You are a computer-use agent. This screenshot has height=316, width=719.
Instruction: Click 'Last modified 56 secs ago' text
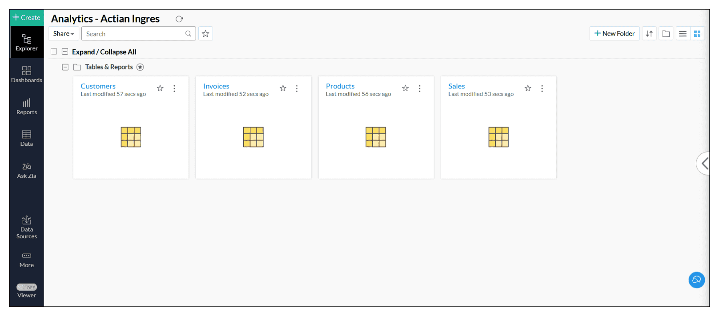pos(358,94)
